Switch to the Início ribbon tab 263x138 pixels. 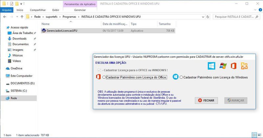20,10
